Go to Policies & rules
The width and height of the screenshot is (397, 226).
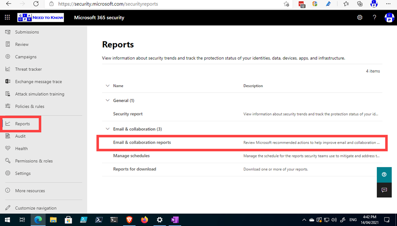(x=29, y=107)
